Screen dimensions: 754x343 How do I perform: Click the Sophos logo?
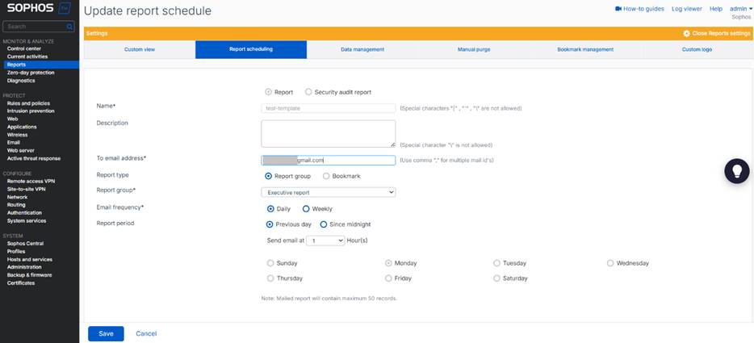[39, 10]
